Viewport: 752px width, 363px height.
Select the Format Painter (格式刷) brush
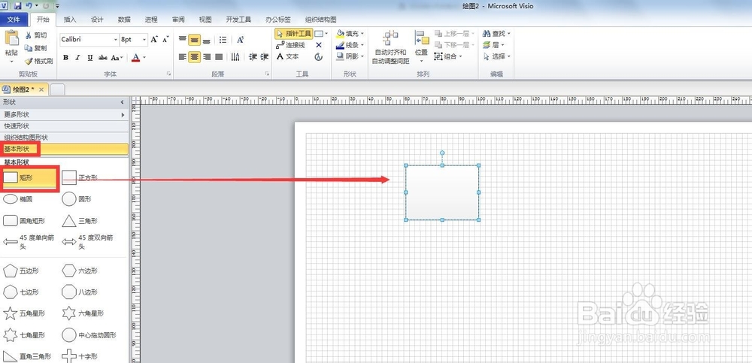point(29,61)
